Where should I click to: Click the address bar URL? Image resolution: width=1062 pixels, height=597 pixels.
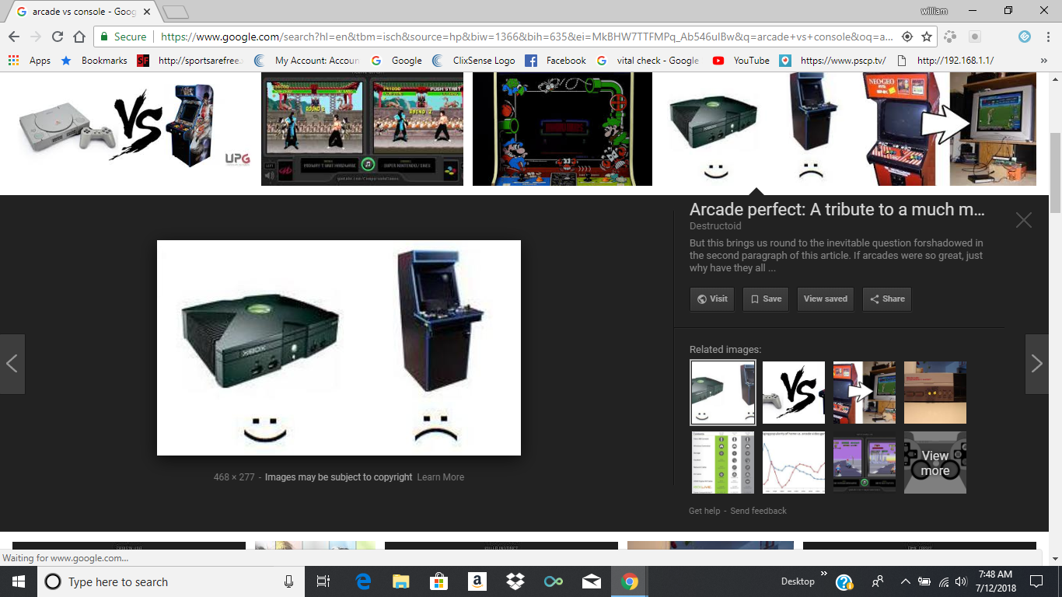(527, 37)
